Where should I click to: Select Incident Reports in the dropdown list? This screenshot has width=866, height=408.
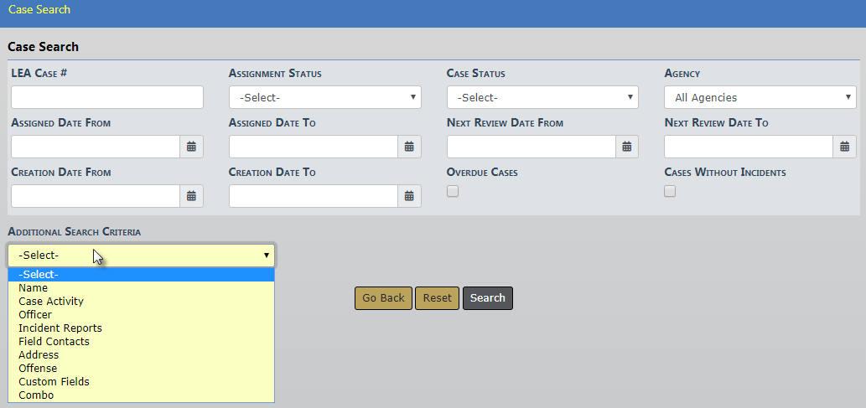point(60,328)
